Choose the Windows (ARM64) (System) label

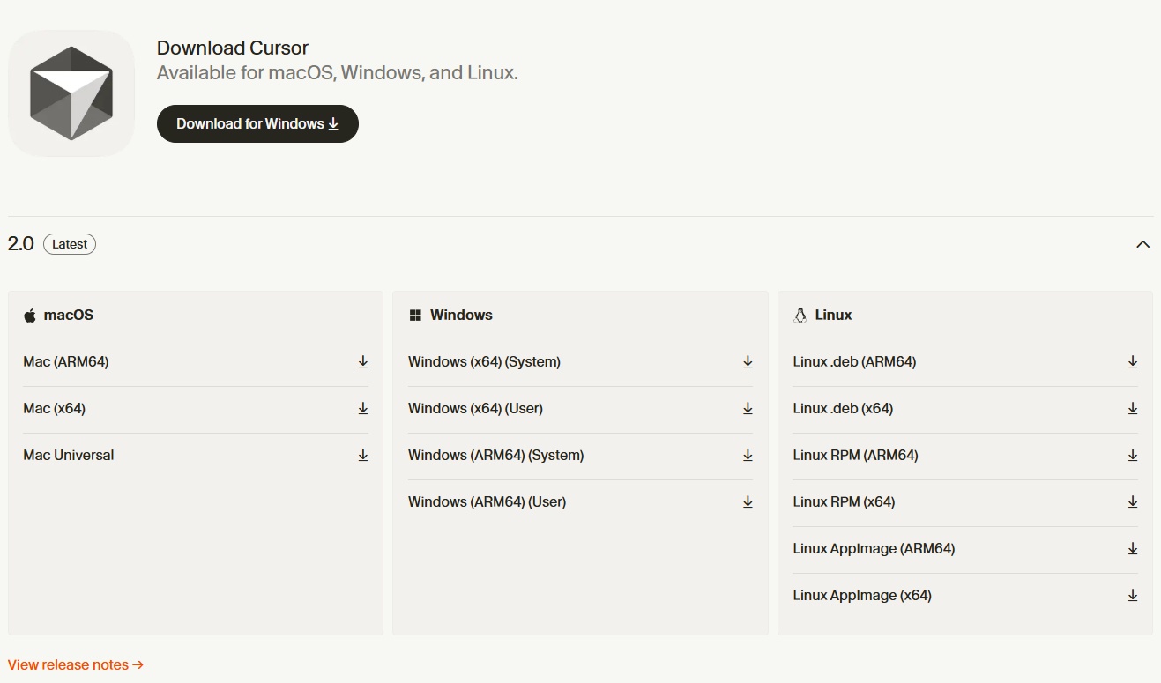click(496, 455)
